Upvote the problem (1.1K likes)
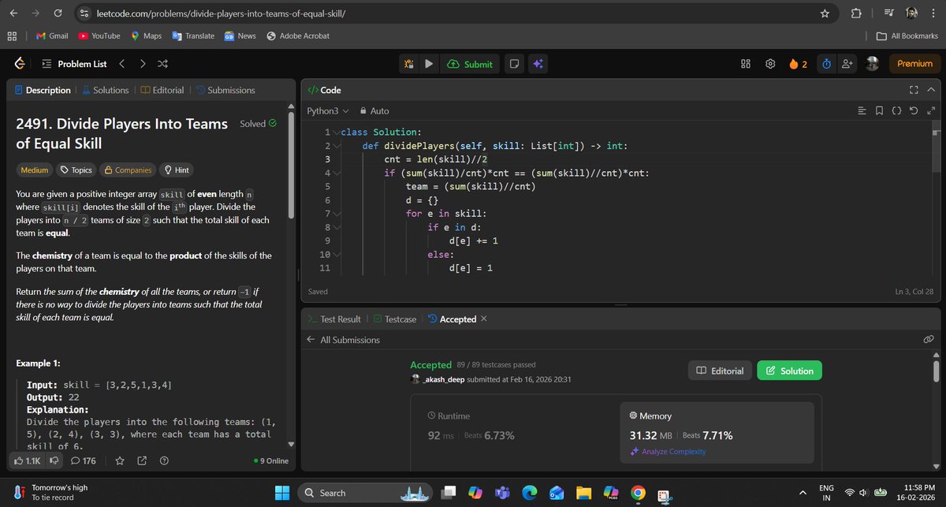Image resolution: width=946 pixels, height=507 pixels. (x=28, y=460)
